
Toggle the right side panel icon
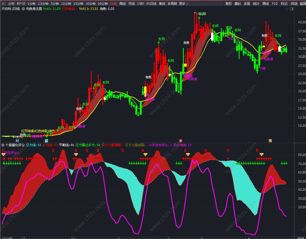point(292,9)
